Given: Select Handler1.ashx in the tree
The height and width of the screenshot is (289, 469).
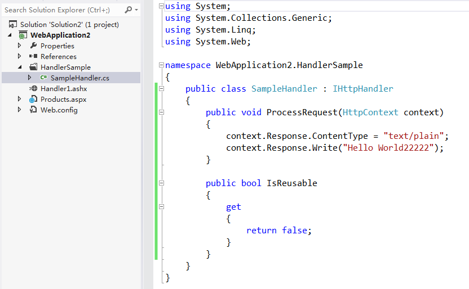Looking at the screenshot, I should pyautogui.click(x=64, y=89).
